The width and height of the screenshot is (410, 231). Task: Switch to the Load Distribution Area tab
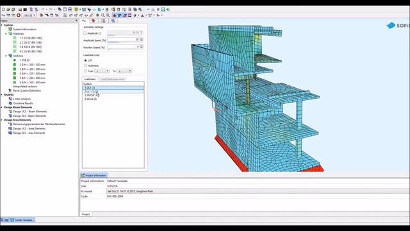(x=113, y=79)
